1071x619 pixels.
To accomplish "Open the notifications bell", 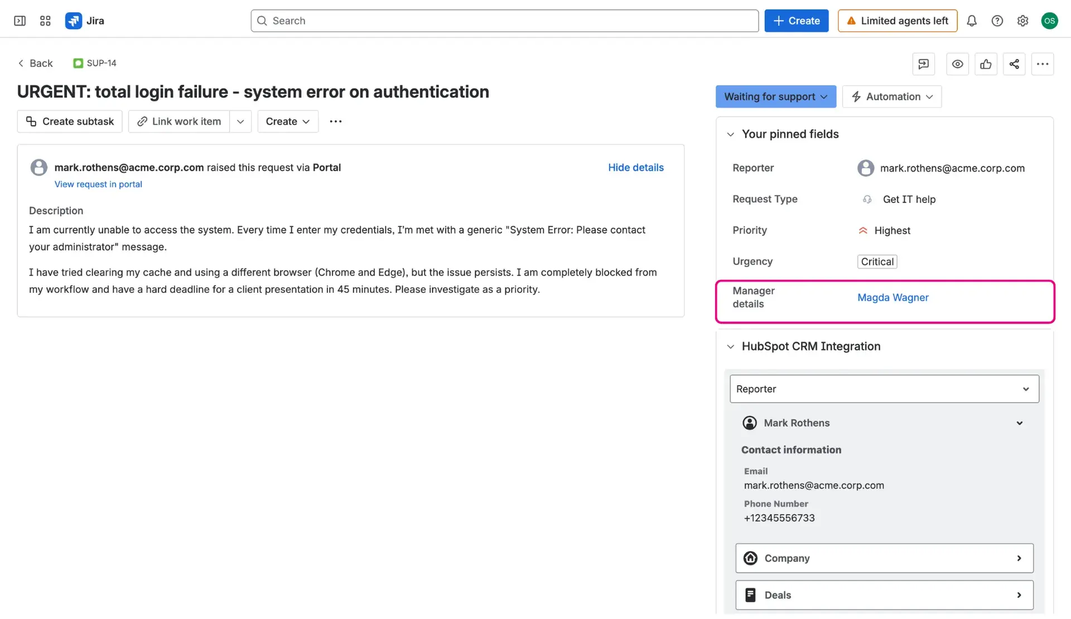I will [972, 21].
